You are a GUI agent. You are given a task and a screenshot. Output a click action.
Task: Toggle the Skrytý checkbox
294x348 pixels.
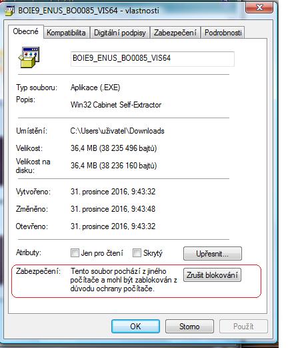(137, 252)
